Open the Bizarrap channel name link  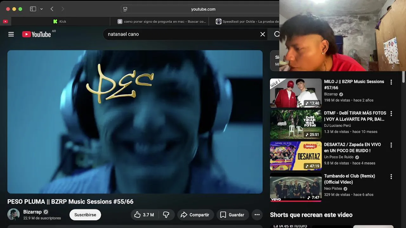coord(32,212)
